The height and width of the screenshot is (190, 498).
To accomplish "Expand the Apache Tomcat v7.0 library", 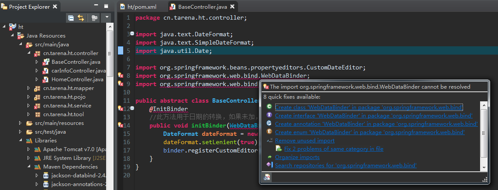I will click(x=29, y=149).
